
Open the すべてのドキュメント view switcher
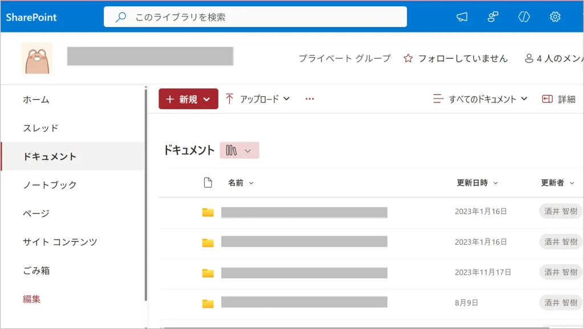(480, 99)
